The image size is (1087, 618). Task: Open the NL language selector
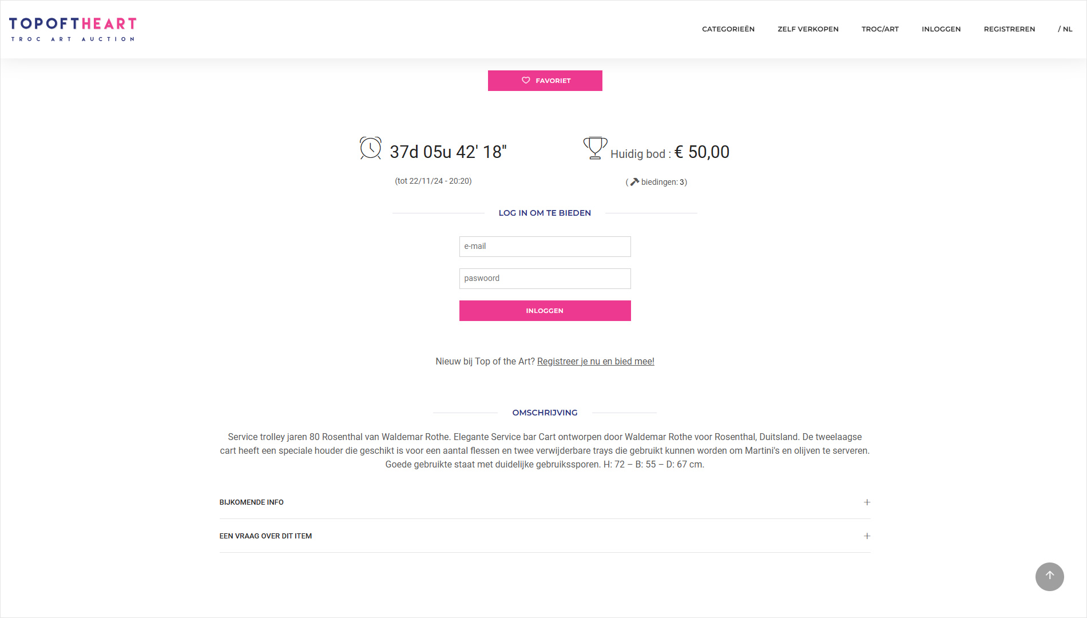[1065, 29]
